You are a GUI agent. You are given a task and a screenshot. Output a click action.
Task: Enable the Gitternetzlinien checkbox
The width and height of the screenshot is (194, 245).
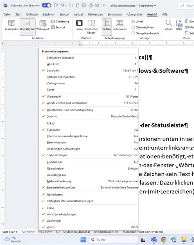tap(133, 27)
